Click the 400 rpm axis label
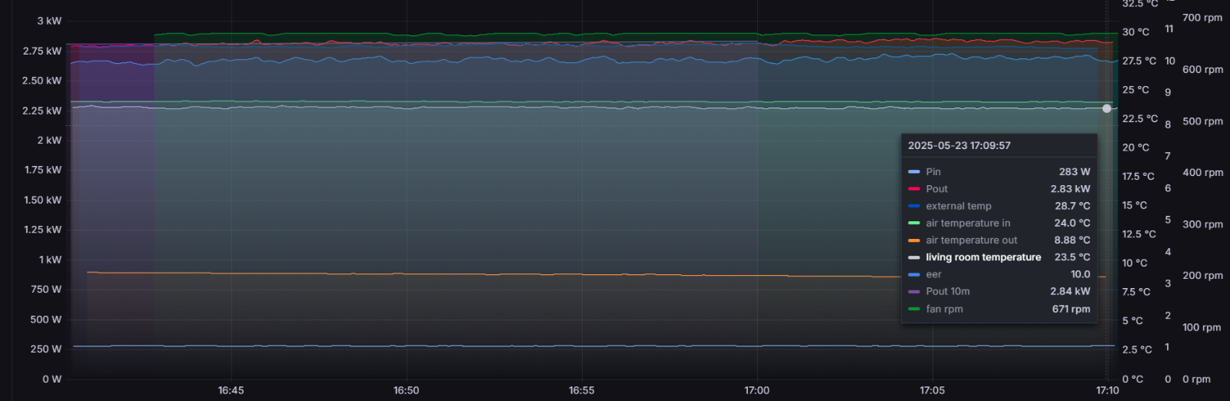The height and width of the screenshot is (401, 1230). click(1202, 173)
